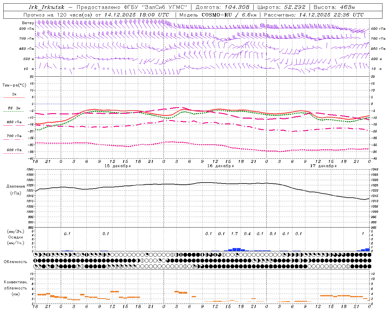Click the dashed line sample under "Td 2м"
Viewport: 387px width, 309px height.
click(x=14, y=112)
